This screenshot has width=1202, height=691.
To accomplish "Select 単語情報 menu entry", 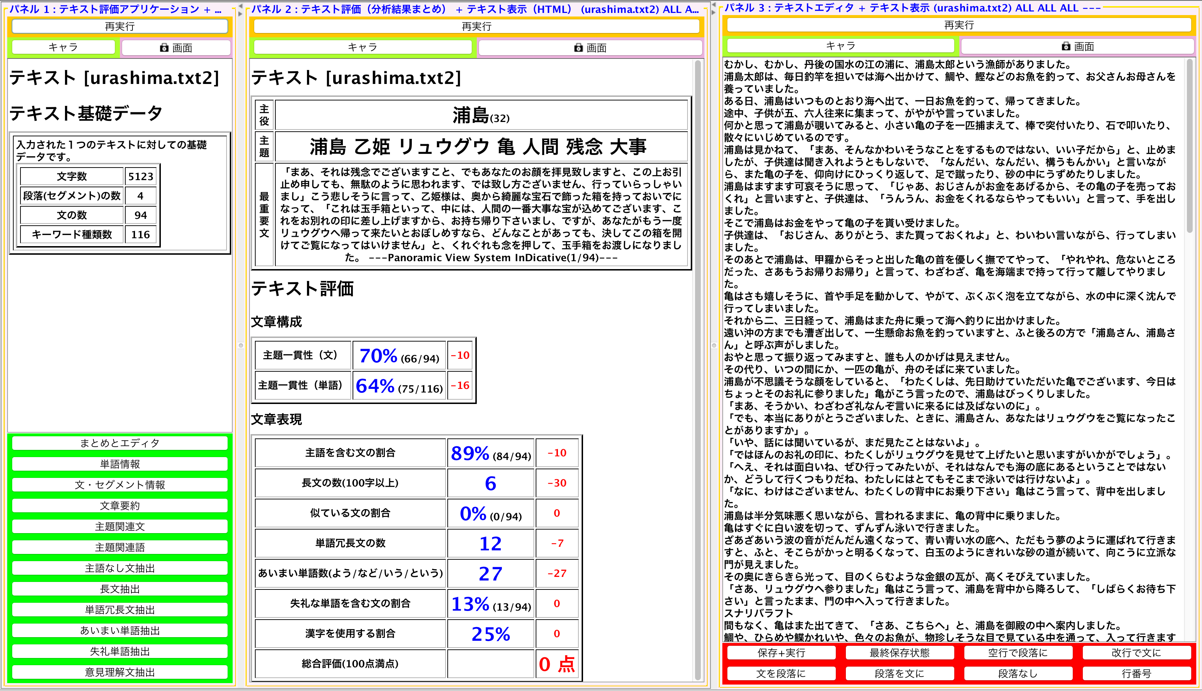I will click(x=120, y=464).
